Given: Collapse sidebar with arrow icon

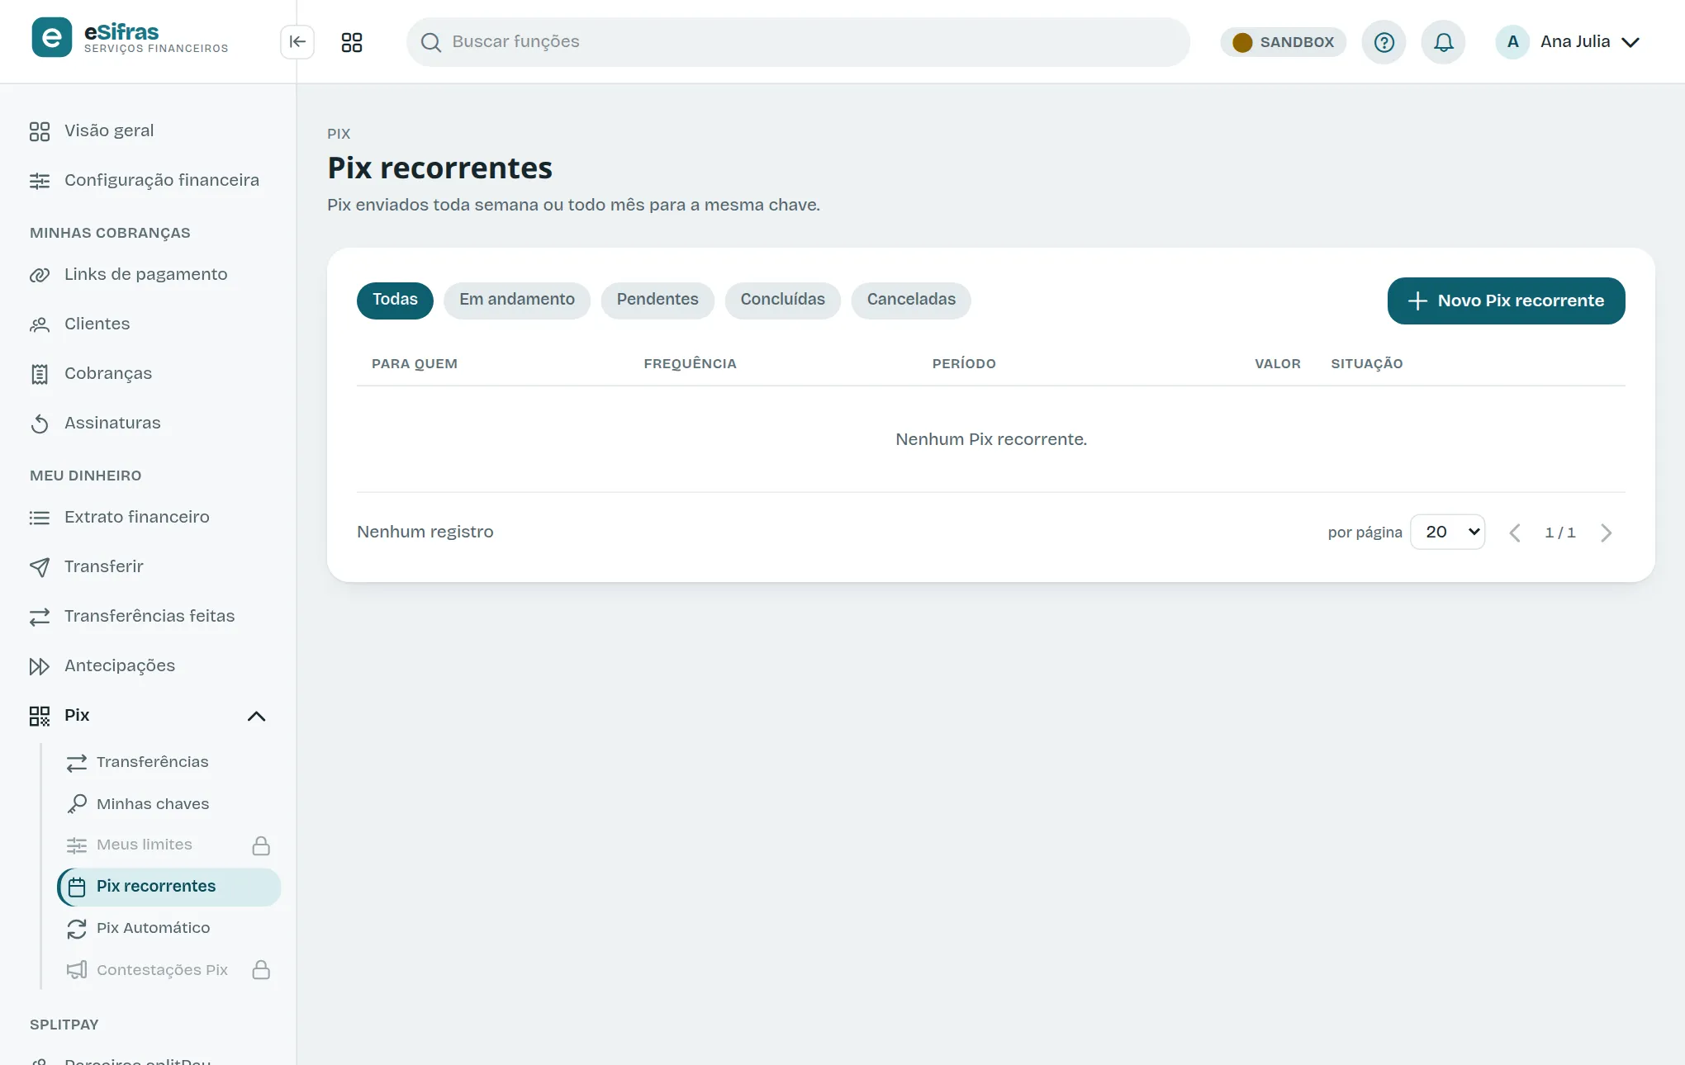Looking at the screenshot, I should [x=297, y=42].
